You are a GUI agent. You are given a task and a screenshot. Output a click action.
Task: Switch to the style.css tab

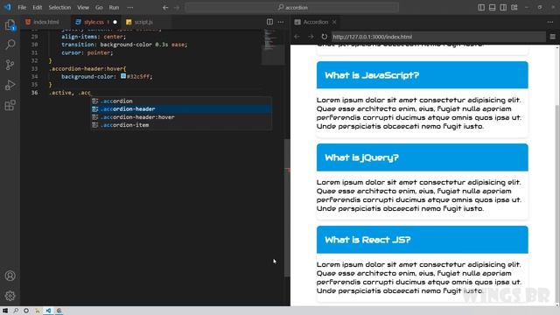(95, 22)
